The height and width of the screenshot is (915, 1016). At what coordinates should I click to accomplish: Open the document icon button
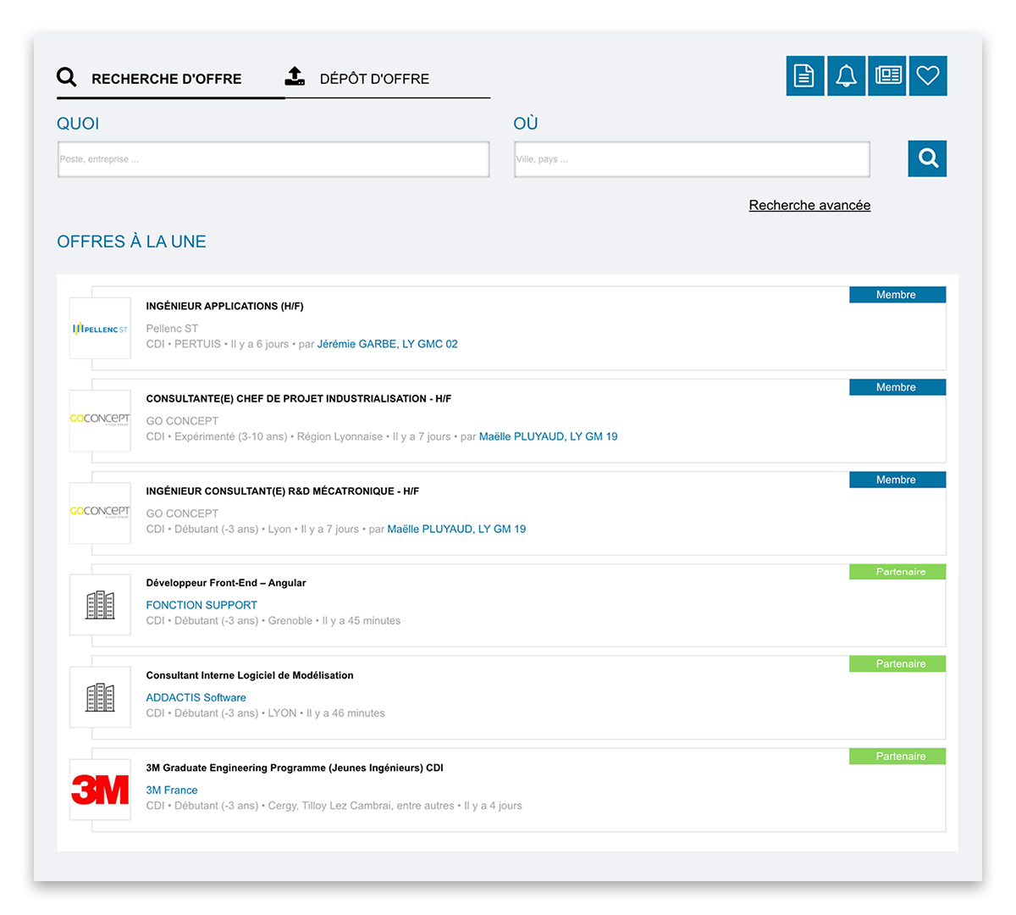(x=804, y=76)
